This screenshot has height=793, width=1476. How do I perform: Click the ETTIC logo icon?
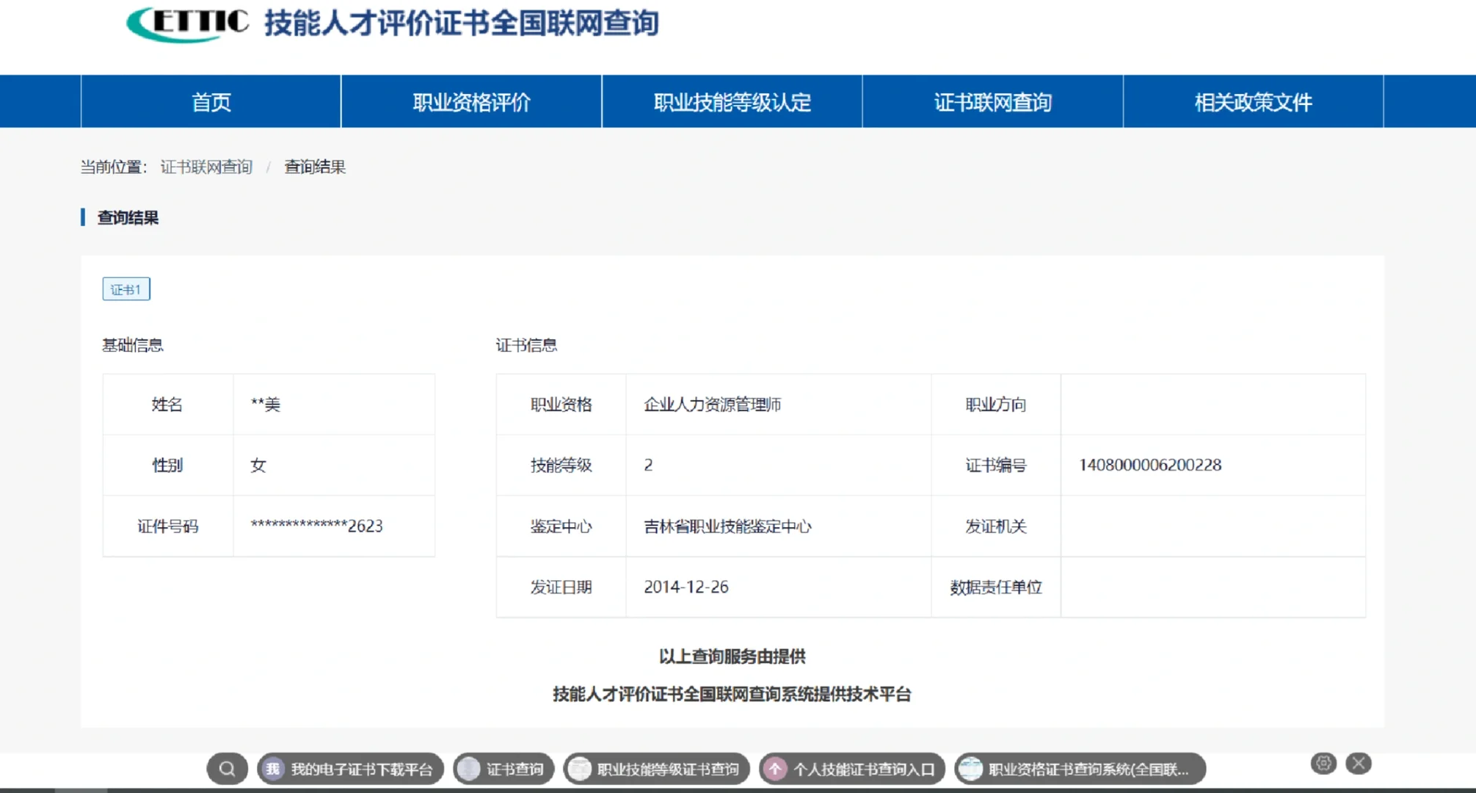[186, 23]
